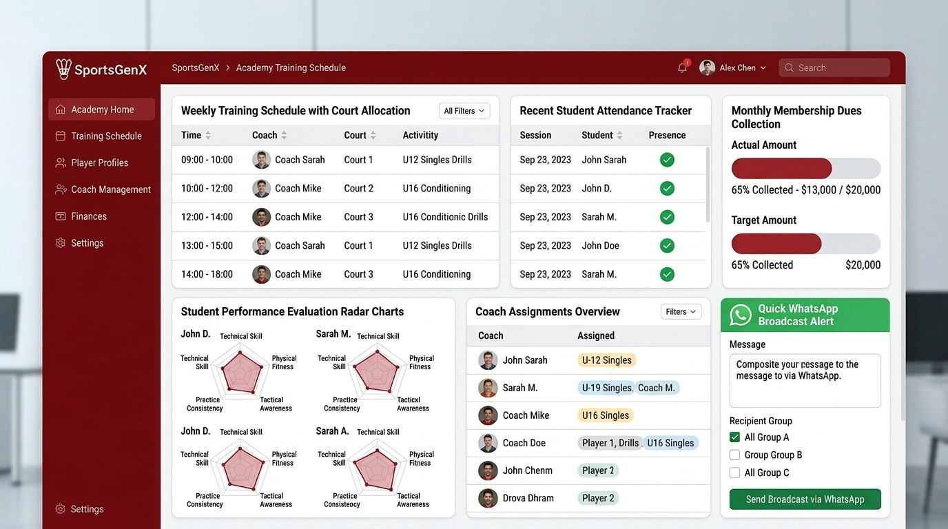Click Coach Mike's avatar in Coach Assignments
Image resolution: width=948 pixels, height=529 pixels.
click(x=488, y=415)
